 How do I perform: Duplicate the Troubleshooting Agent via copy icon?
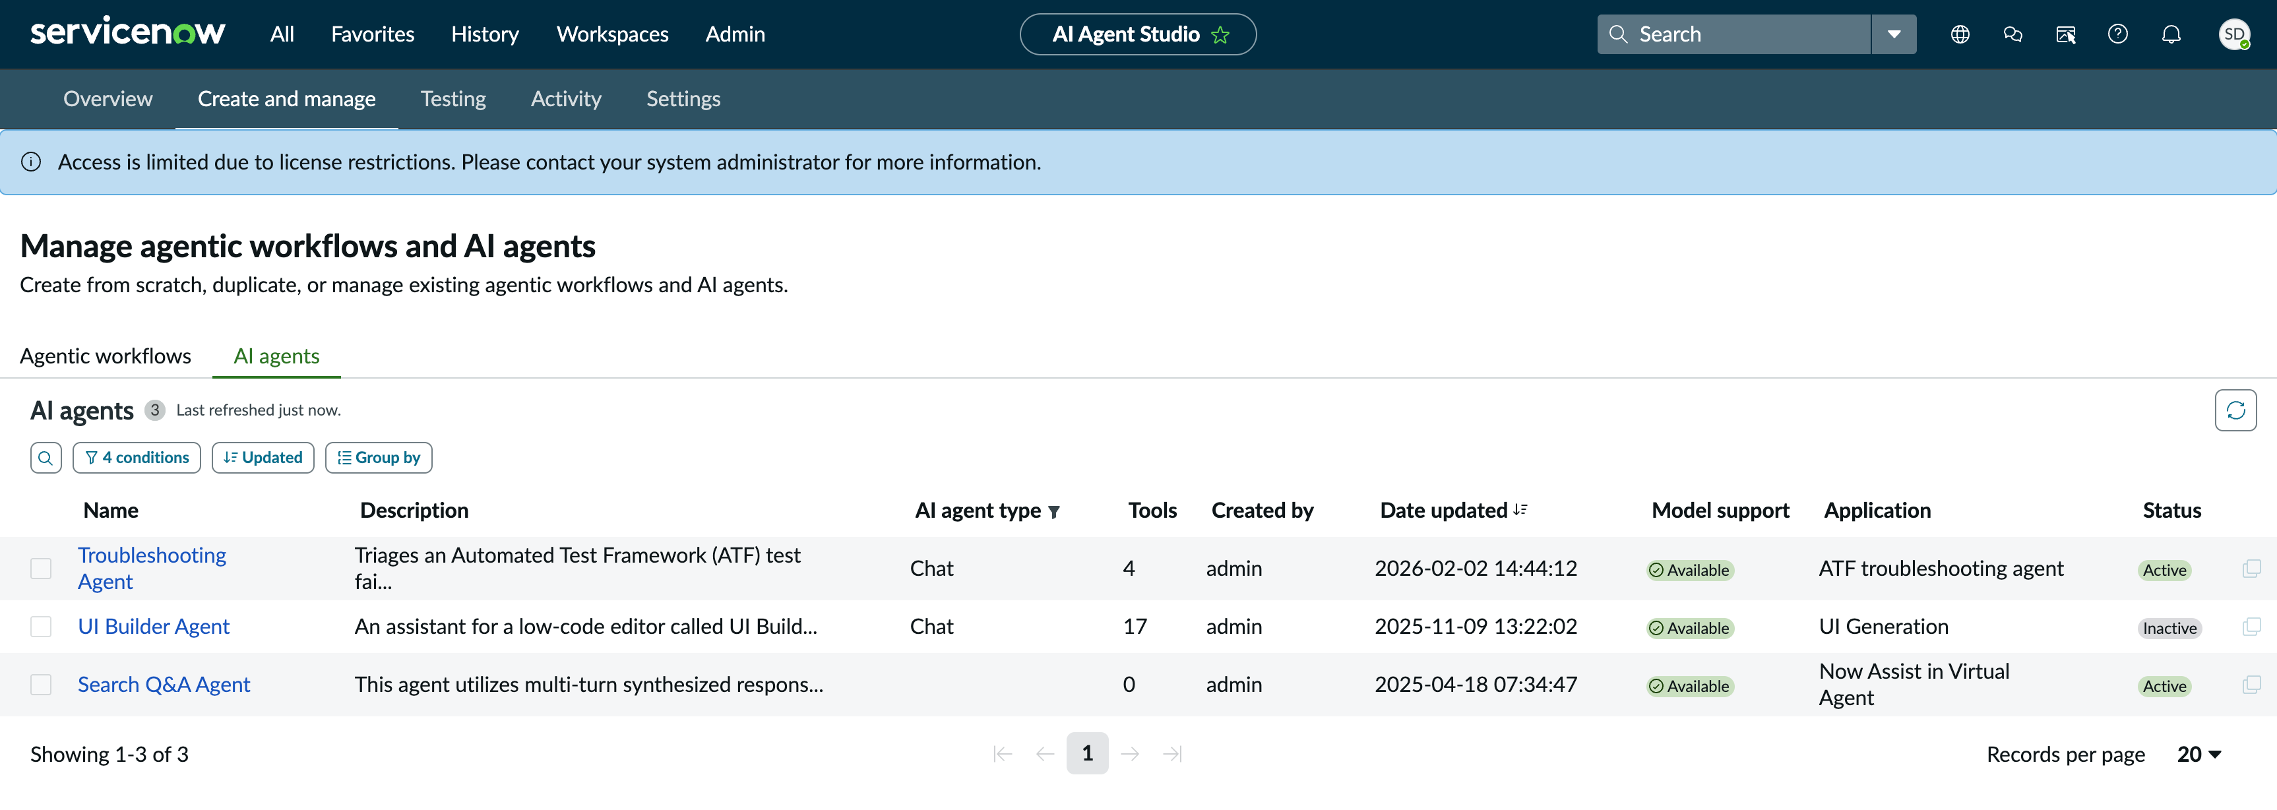2251,569
